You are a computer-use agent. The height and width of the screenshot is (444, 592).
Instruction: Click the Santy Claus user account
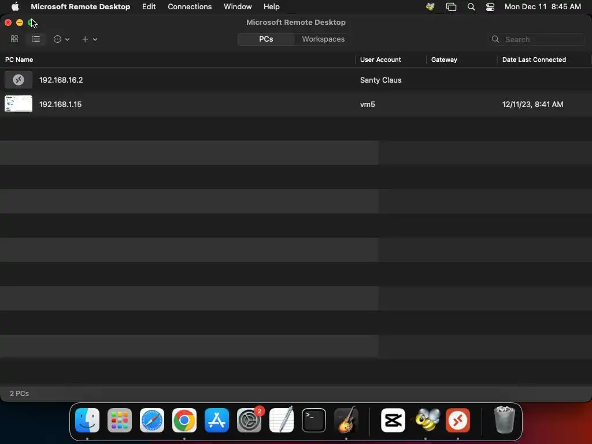[x=380, y=80]
